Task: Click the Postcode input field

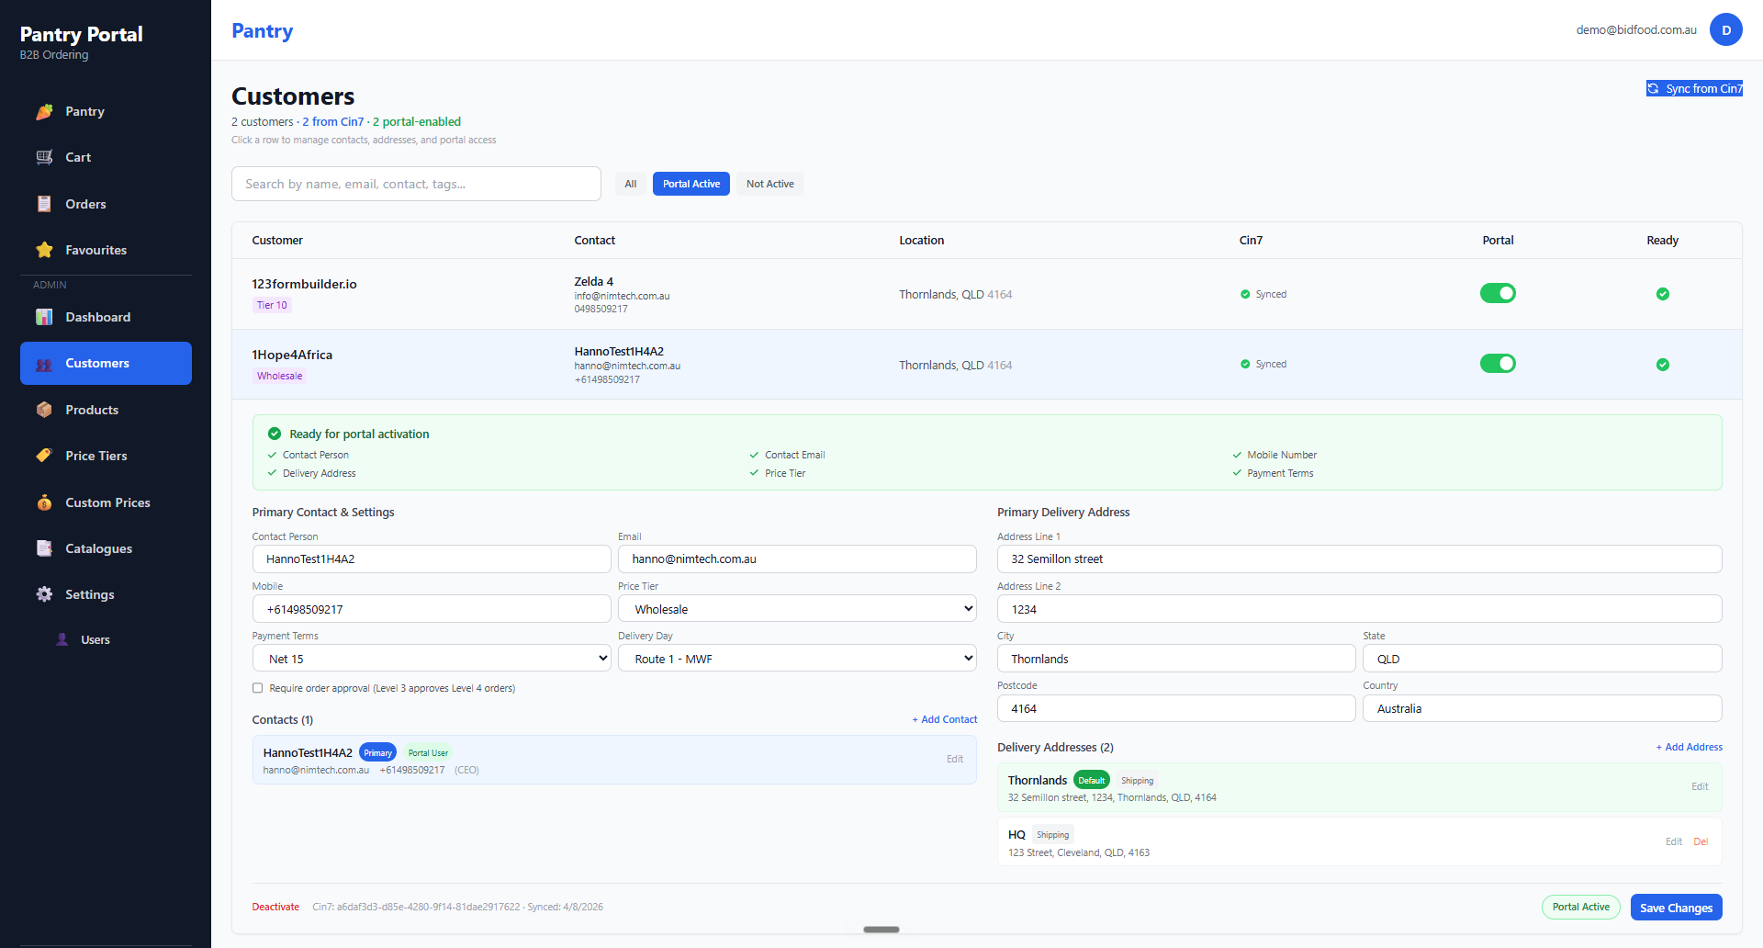Action: point(1176,708)
